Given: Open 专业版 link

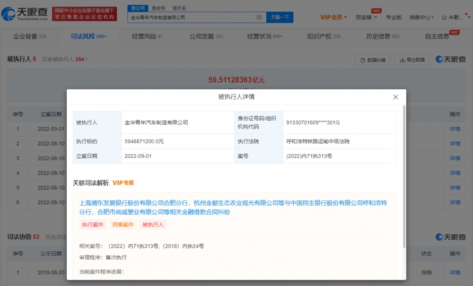Looking at the screenshot, I should click(394, 17).
